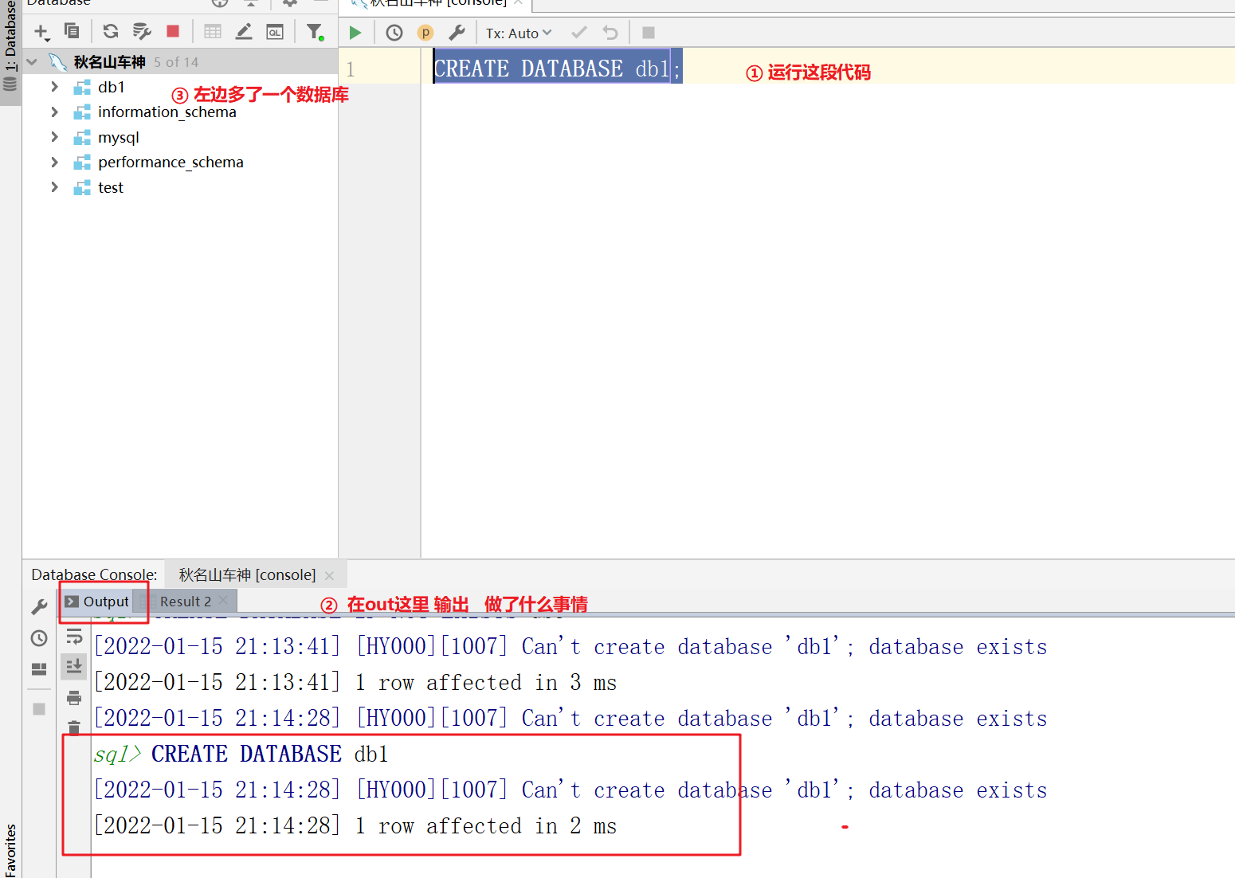Click the red Stop/Deactivate icon in Database toolbar
Screen dimensions: 1235x878
point(173,31)
